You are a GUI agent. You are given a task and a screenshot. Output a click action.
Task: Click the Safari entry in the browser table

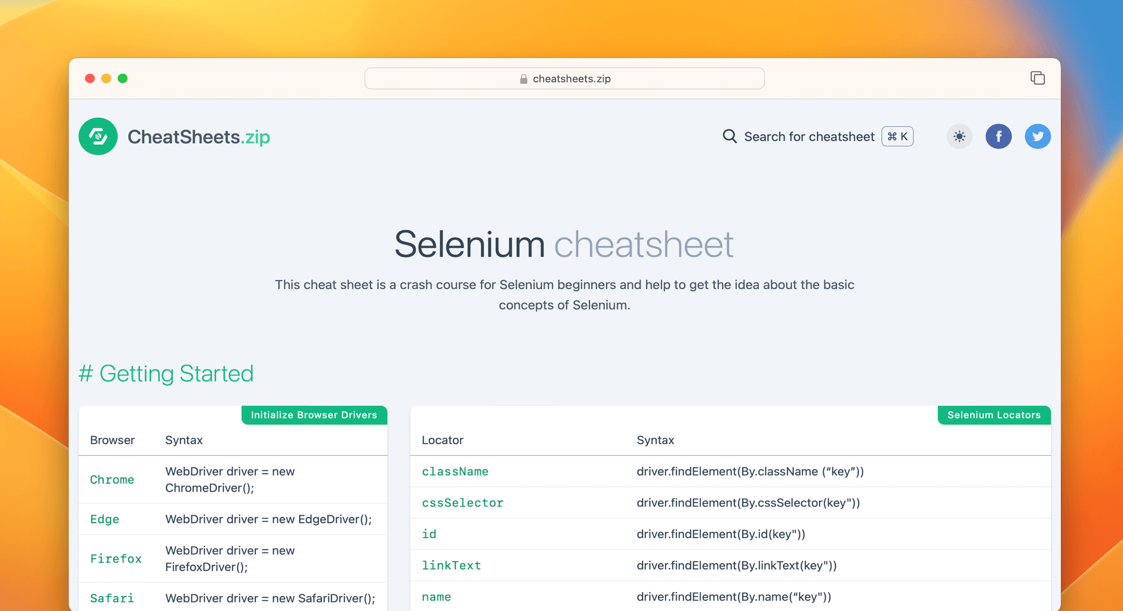click(x=112, y=598)
